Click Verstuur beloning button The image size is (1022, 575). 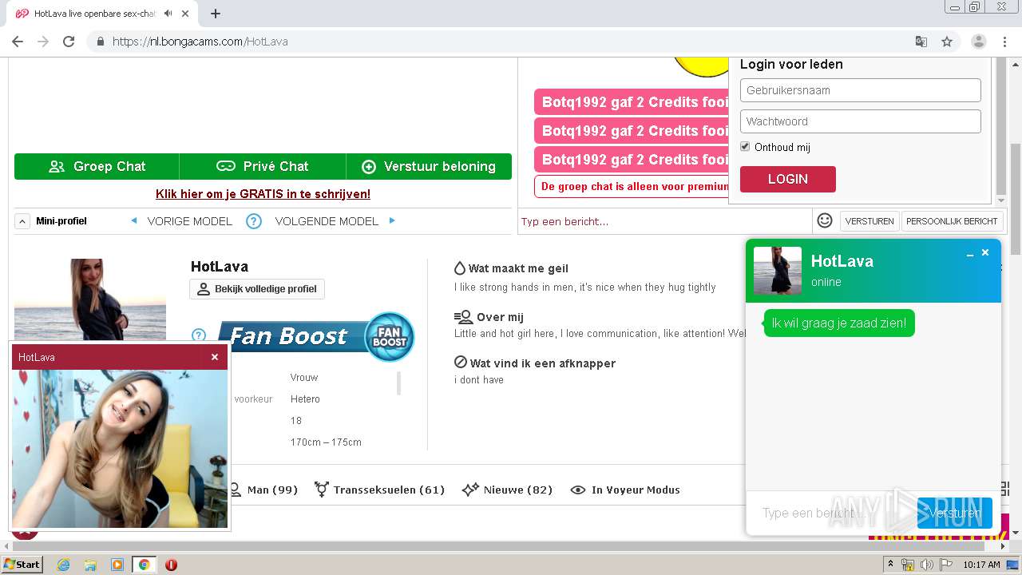click(x=429, y=166)
